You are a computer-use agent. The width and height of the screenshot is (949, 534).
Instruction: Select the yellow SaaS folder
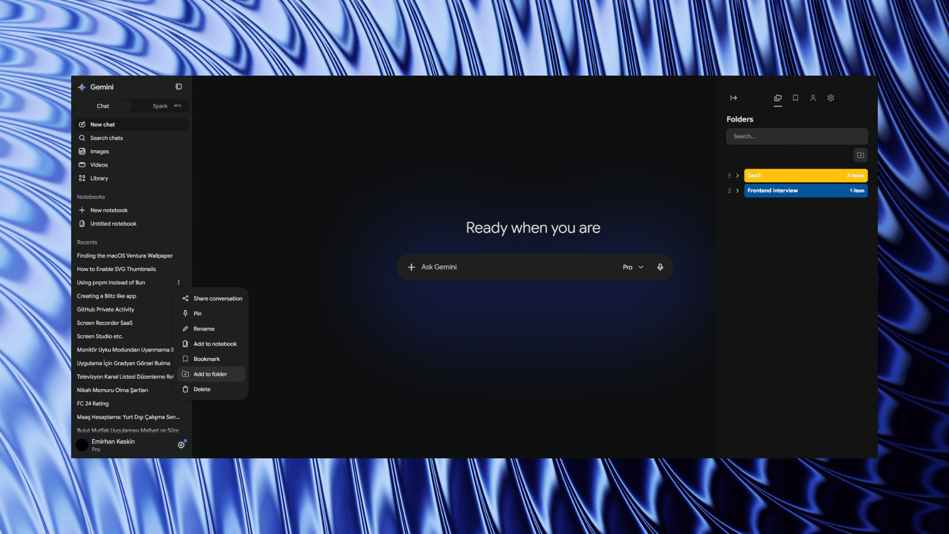pyautogui.click(x=806, y=176)
